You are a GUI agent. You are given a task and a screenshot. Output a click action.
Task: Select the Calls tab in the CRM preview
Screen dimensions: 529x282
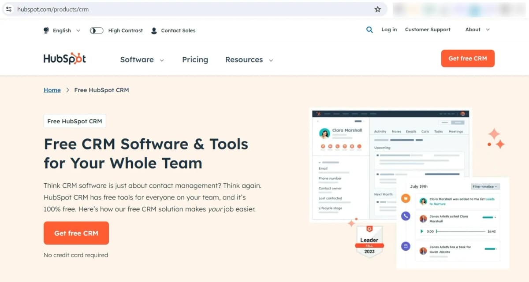click(x=425, y=131)
